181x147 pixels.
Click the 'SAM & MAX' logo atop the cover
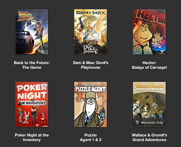(x=90, y=13)
